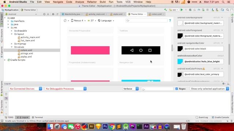Click the colorBackground white color swatch

point(180,23)
